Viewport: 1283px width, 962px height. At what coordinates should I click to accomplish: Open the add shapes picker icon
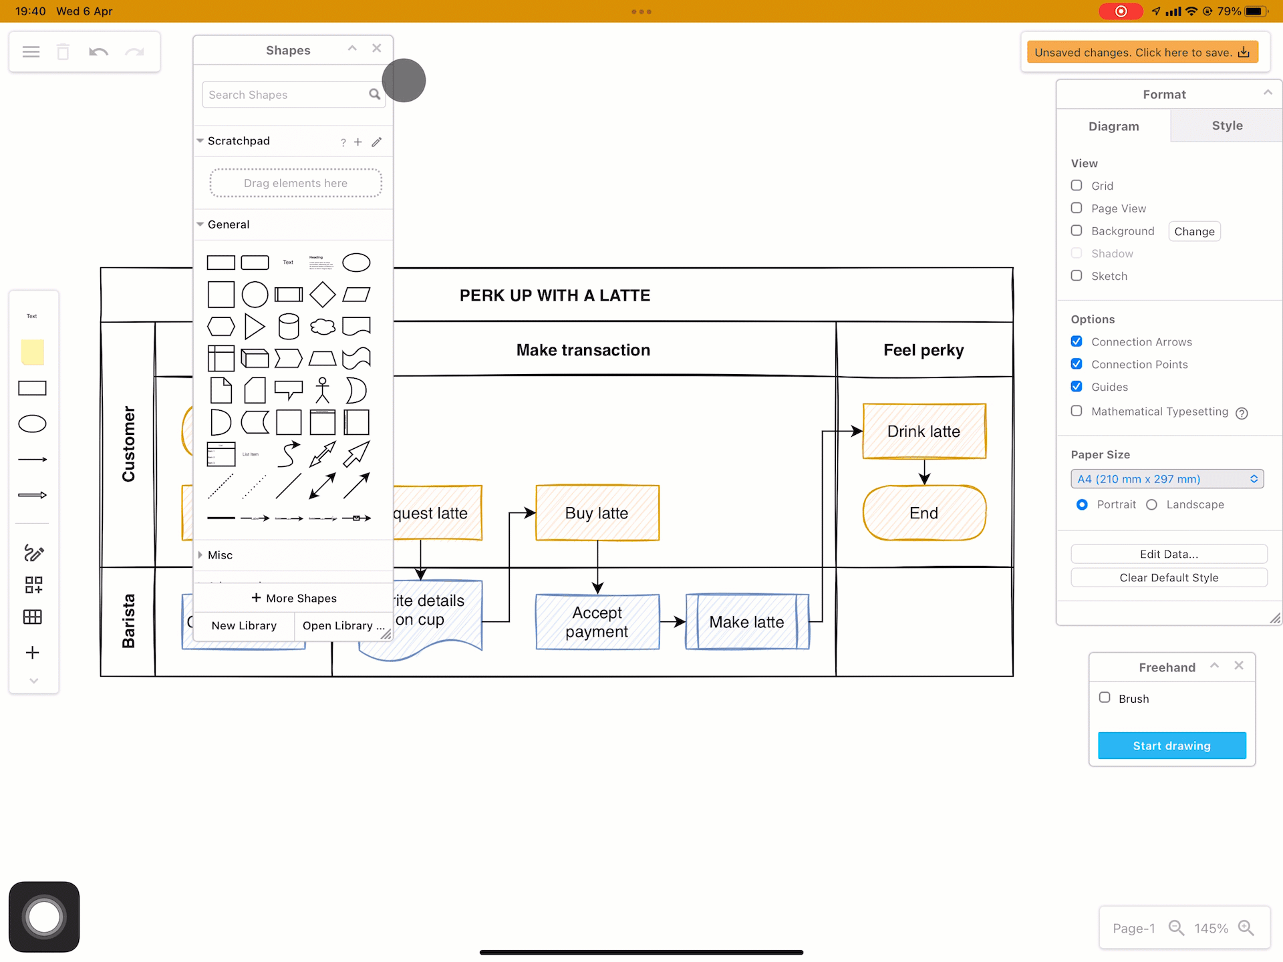coord(33,585)
